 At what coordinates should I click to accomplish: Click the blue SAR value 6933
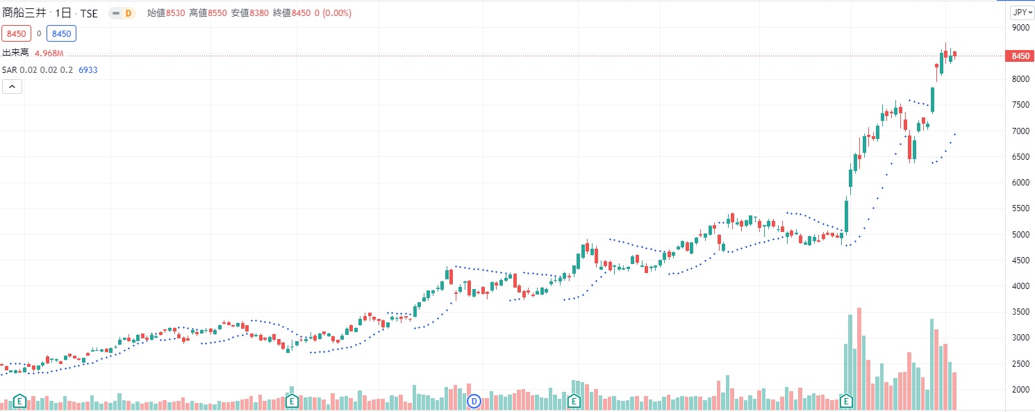88,70
